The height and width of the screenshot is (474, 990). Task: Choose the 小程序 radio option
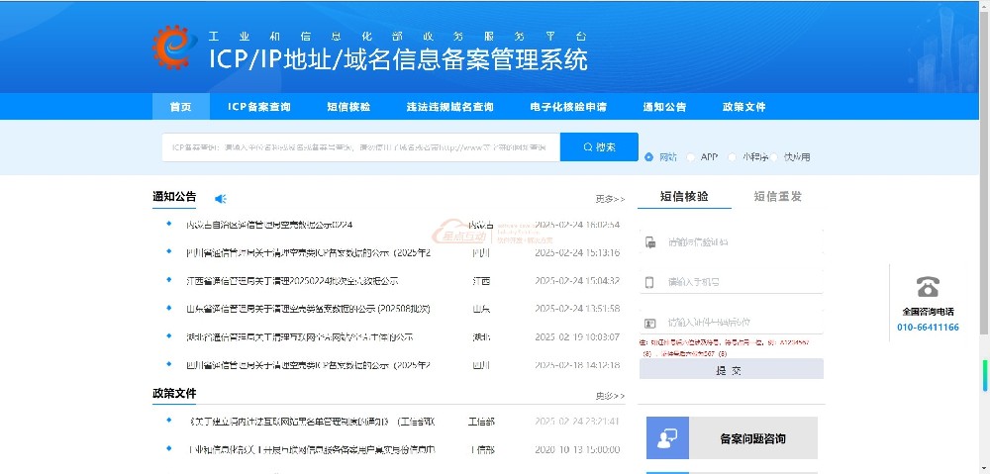[733, 156]
